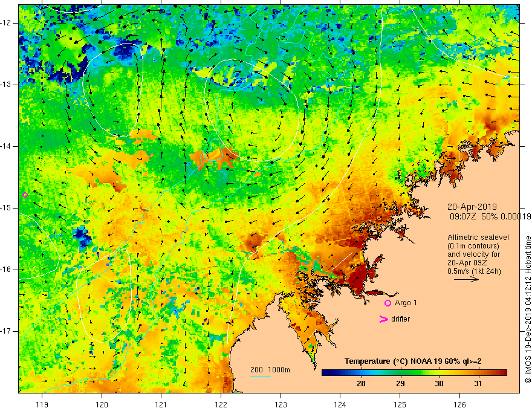Click the 'Argo 1' legend label

pos(406,303)
